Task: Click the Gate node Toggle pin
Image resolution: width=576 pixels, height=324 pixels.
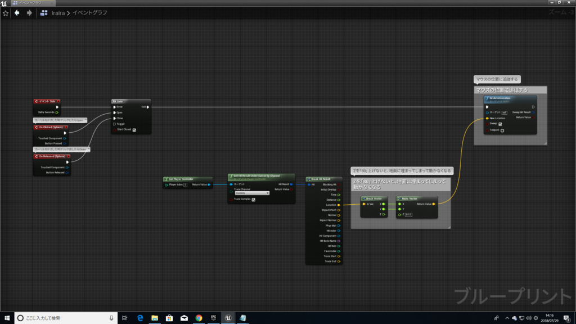Action: point(115,124)
